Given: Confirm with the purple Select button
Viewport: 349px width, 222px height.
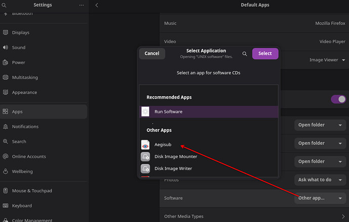Looking at the screenshot, I should (265, 54).
